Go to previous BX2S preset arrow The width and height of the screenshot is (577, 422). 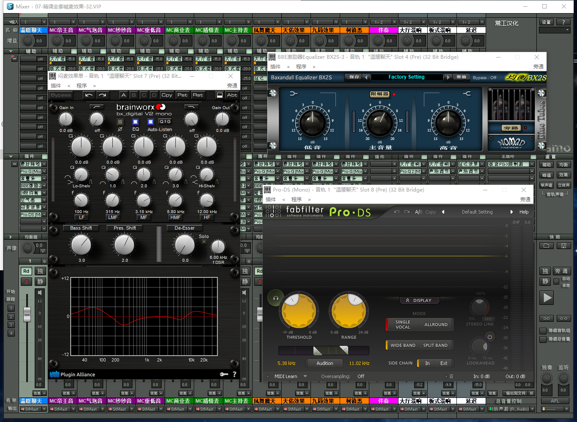pos(366,77)
